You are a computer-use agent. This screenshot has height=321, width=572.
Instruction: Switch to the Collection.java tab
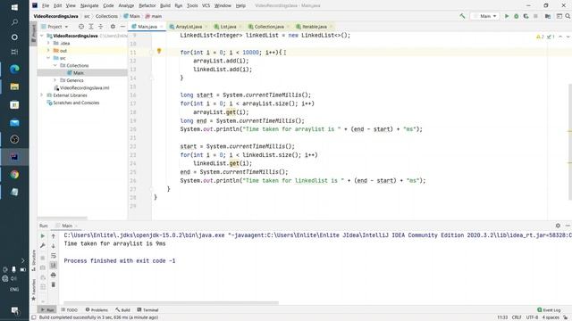[x=269, y=27]
